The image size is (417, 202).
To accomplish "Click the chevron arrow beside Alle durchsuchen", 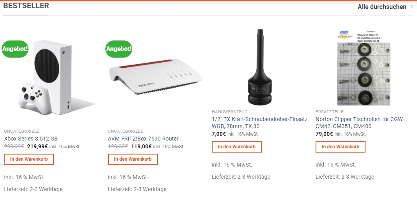I will [412, 6].
